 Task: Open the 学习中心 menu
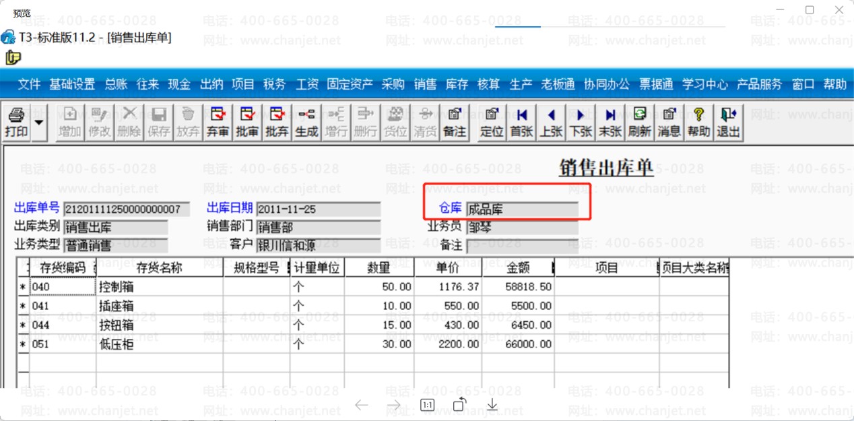point(705,84)
